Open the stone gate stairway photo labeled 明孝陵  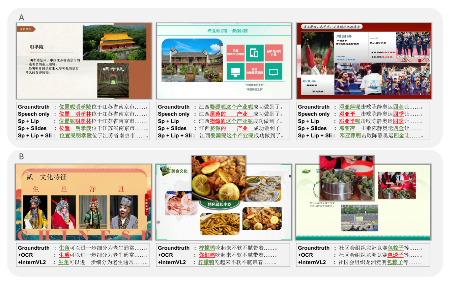click(x=113, y=80)
